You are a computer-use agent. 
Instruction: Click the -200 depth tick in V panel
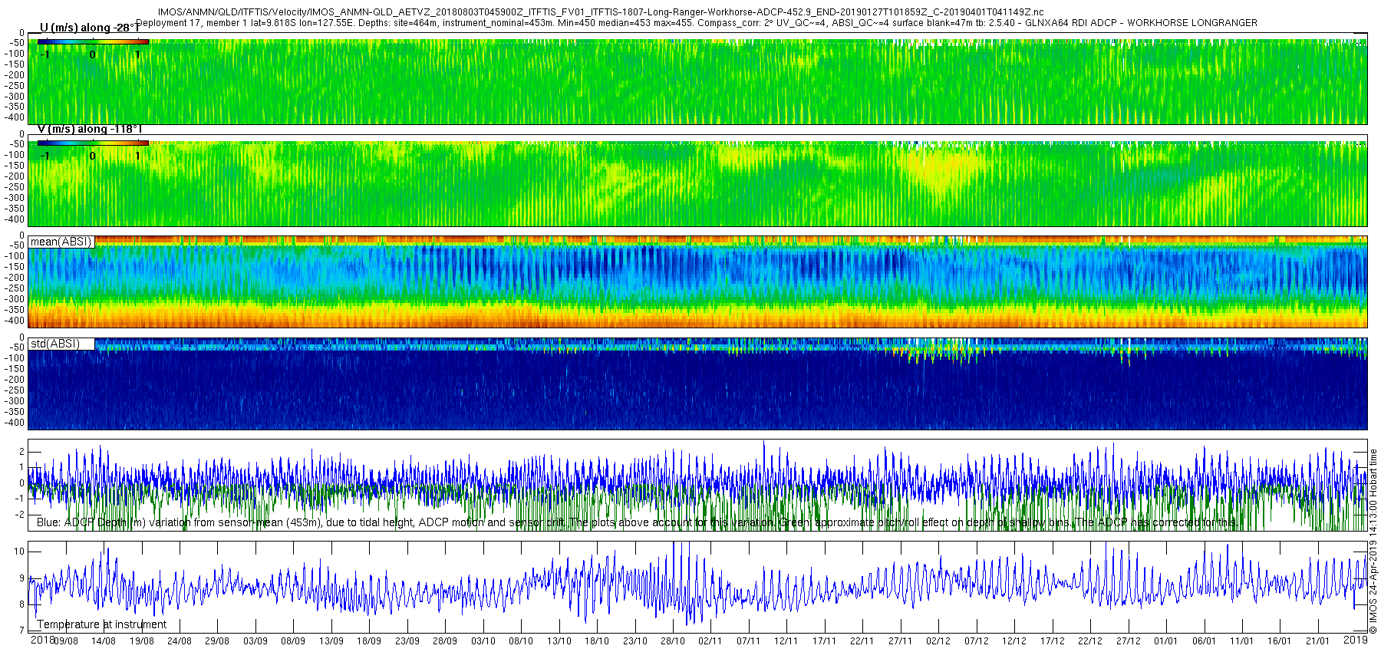15,176
